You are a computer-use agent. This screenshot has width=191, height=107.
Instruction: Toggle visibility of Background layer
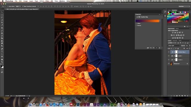(x=169, y=64)
